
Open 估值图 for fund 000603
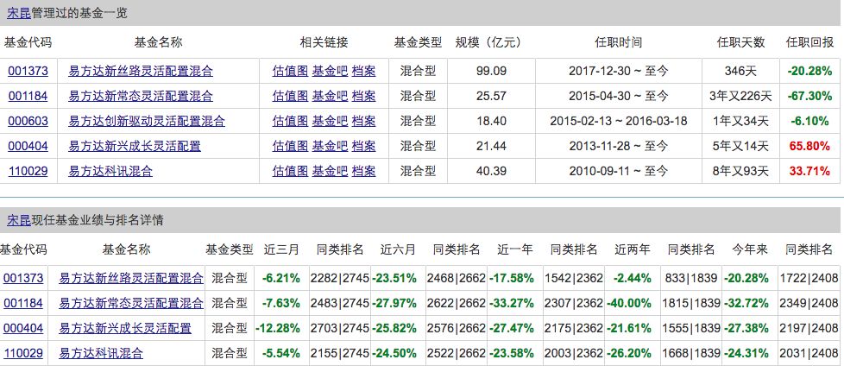pyautogui.click(x=290, y=121)
